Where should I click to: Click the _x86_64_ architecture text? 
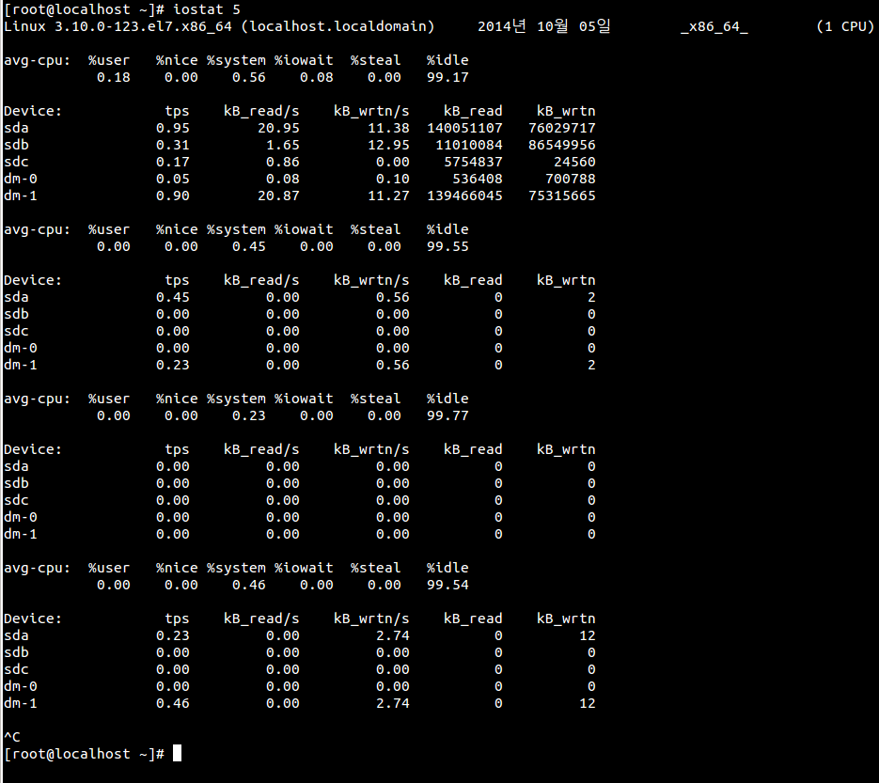coord(714,26)
